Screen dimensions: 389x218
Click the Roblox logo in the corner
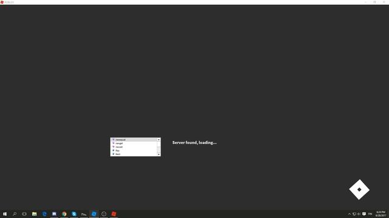[x=359, y=190]
